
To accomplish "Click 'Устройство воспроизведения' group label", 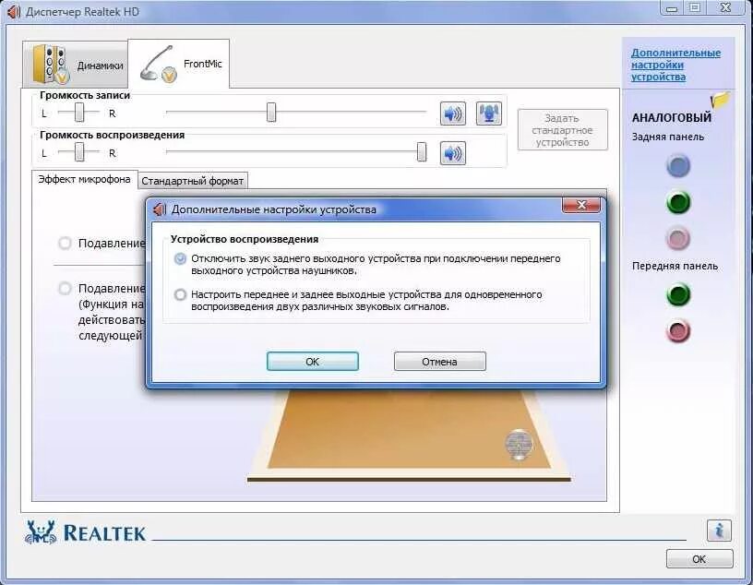I will 245,239.
